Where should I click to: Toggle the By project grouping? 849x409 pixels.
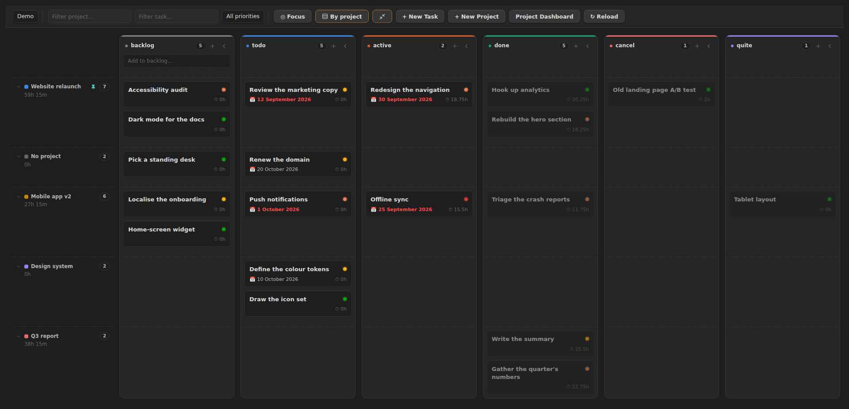[x=342, y=16]
